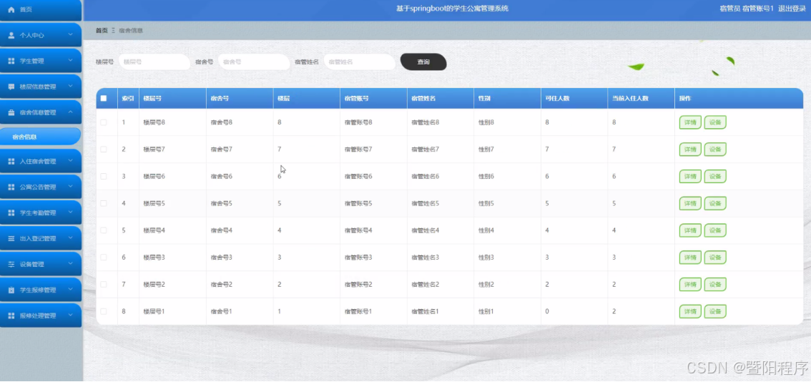Expand 个人中心 with its chevron arrow

point(71,35)
